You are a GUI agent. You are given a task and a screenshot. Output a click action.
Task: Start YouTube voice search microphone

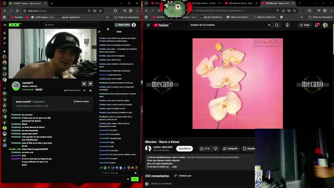[x=287, y=25]
